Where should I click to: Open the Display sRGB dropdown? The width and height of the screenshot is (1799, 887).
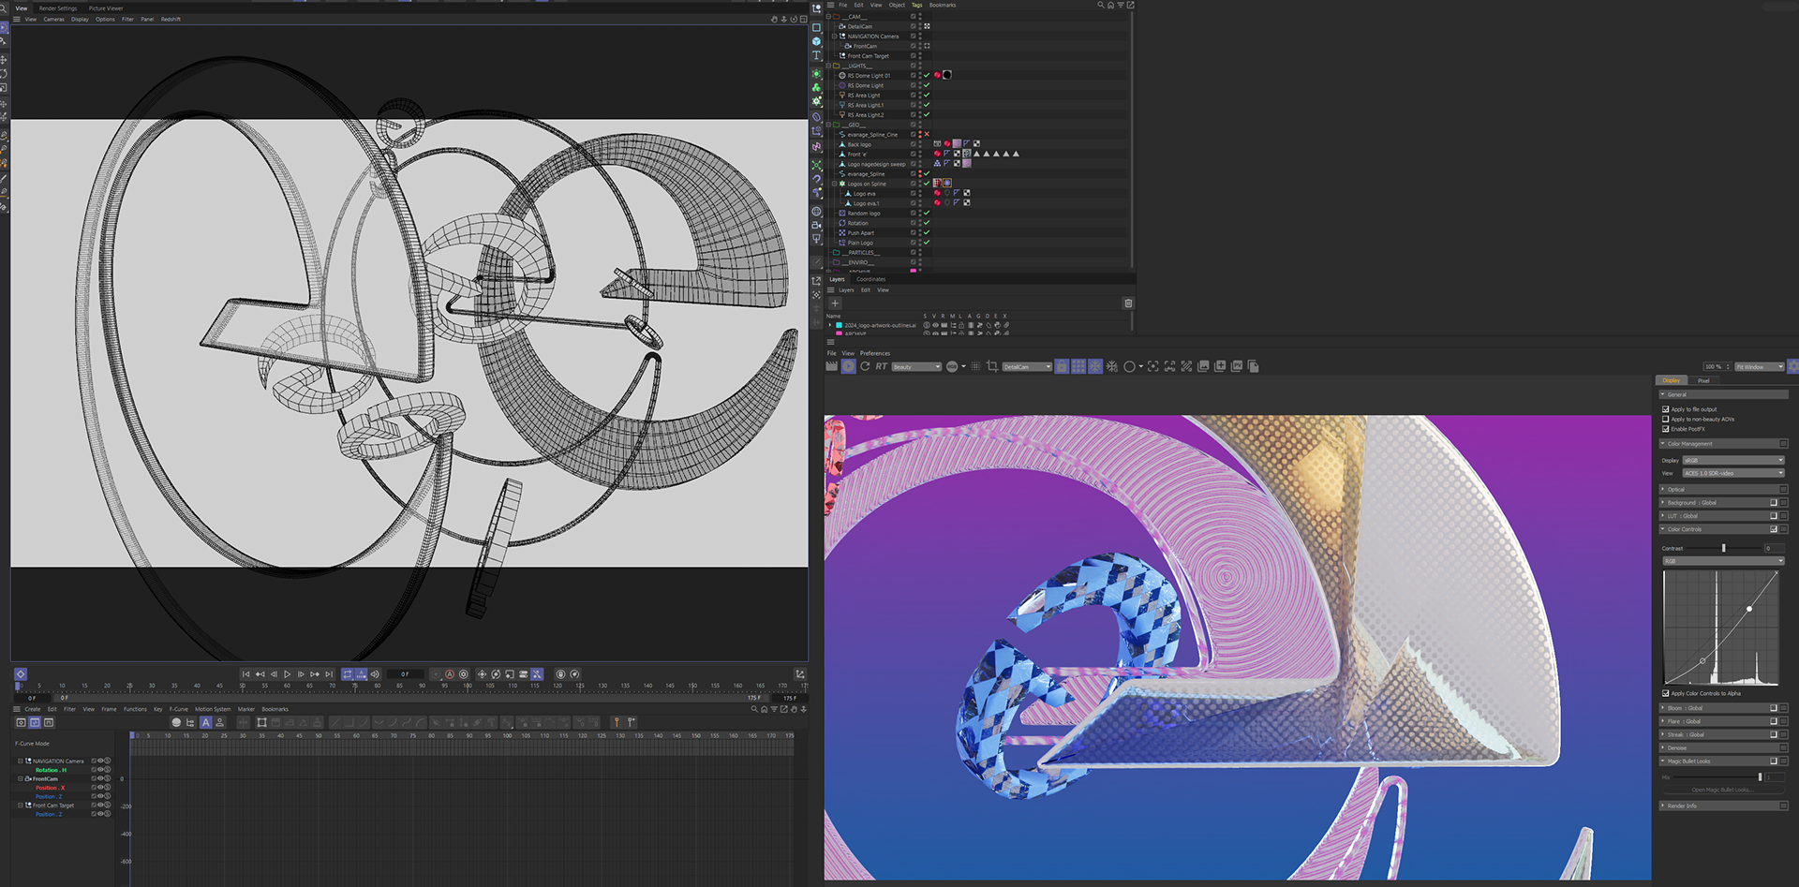point(1733,460)
